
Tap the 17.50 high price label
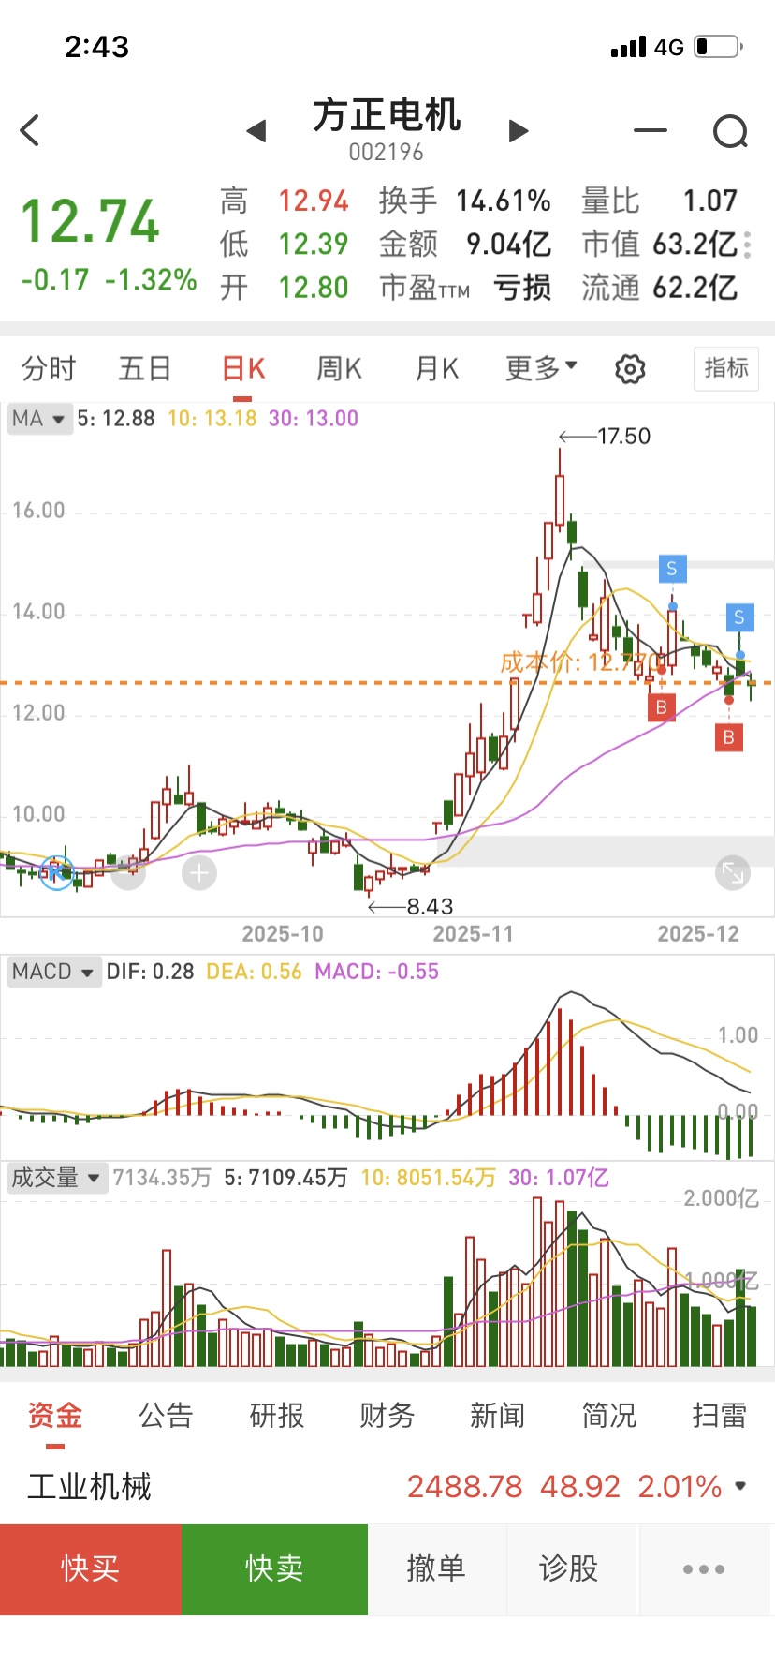623,437
